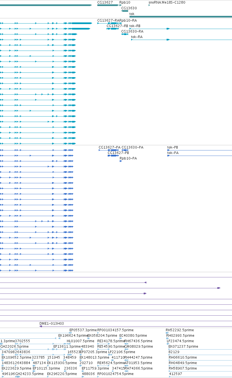Click EK196624.5prime EST label
This screenshot has width=232, height=378.
point(73,335)
